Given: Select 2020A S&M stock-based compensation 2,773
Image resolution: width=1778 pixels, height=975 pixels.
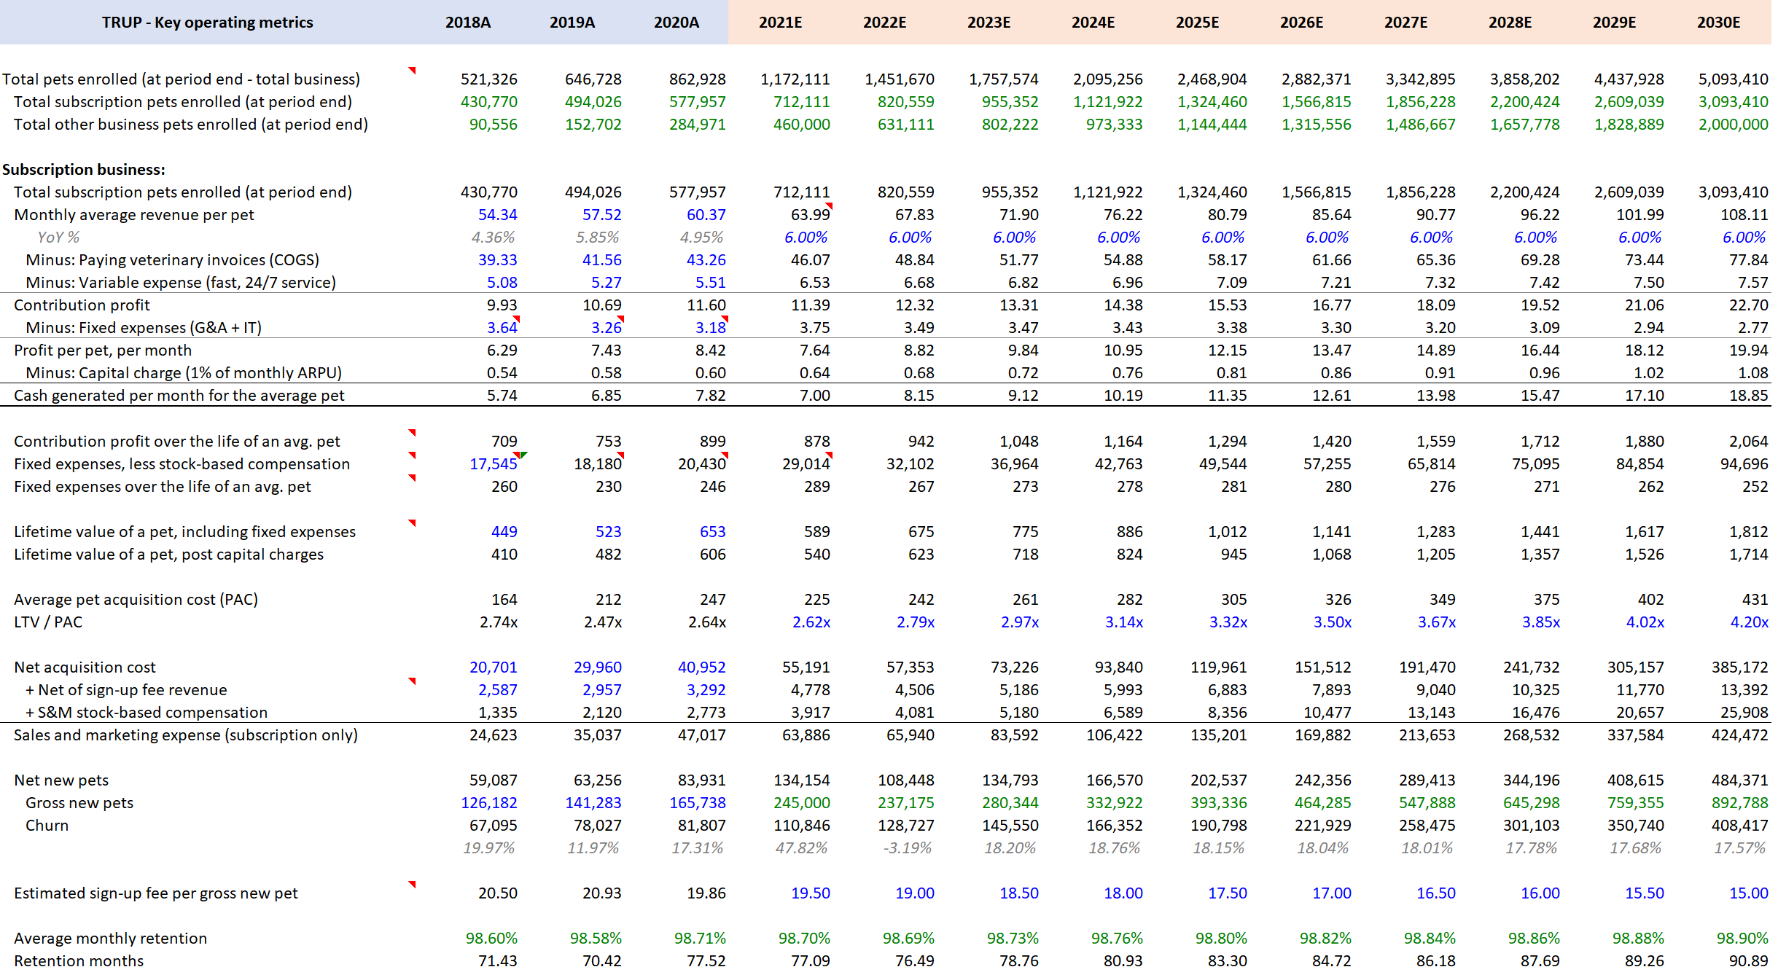Looking at the screenshot, I should pyautogui.click(x=706, y=712).
